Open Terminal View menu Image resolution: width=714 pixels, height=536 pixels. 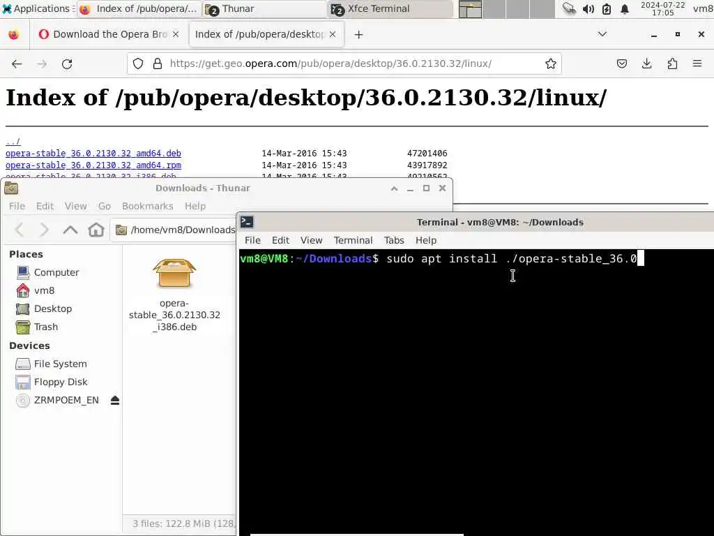(312, 240)
